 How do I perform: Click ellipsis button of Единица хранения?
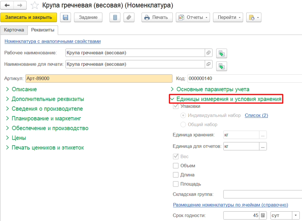263,135
